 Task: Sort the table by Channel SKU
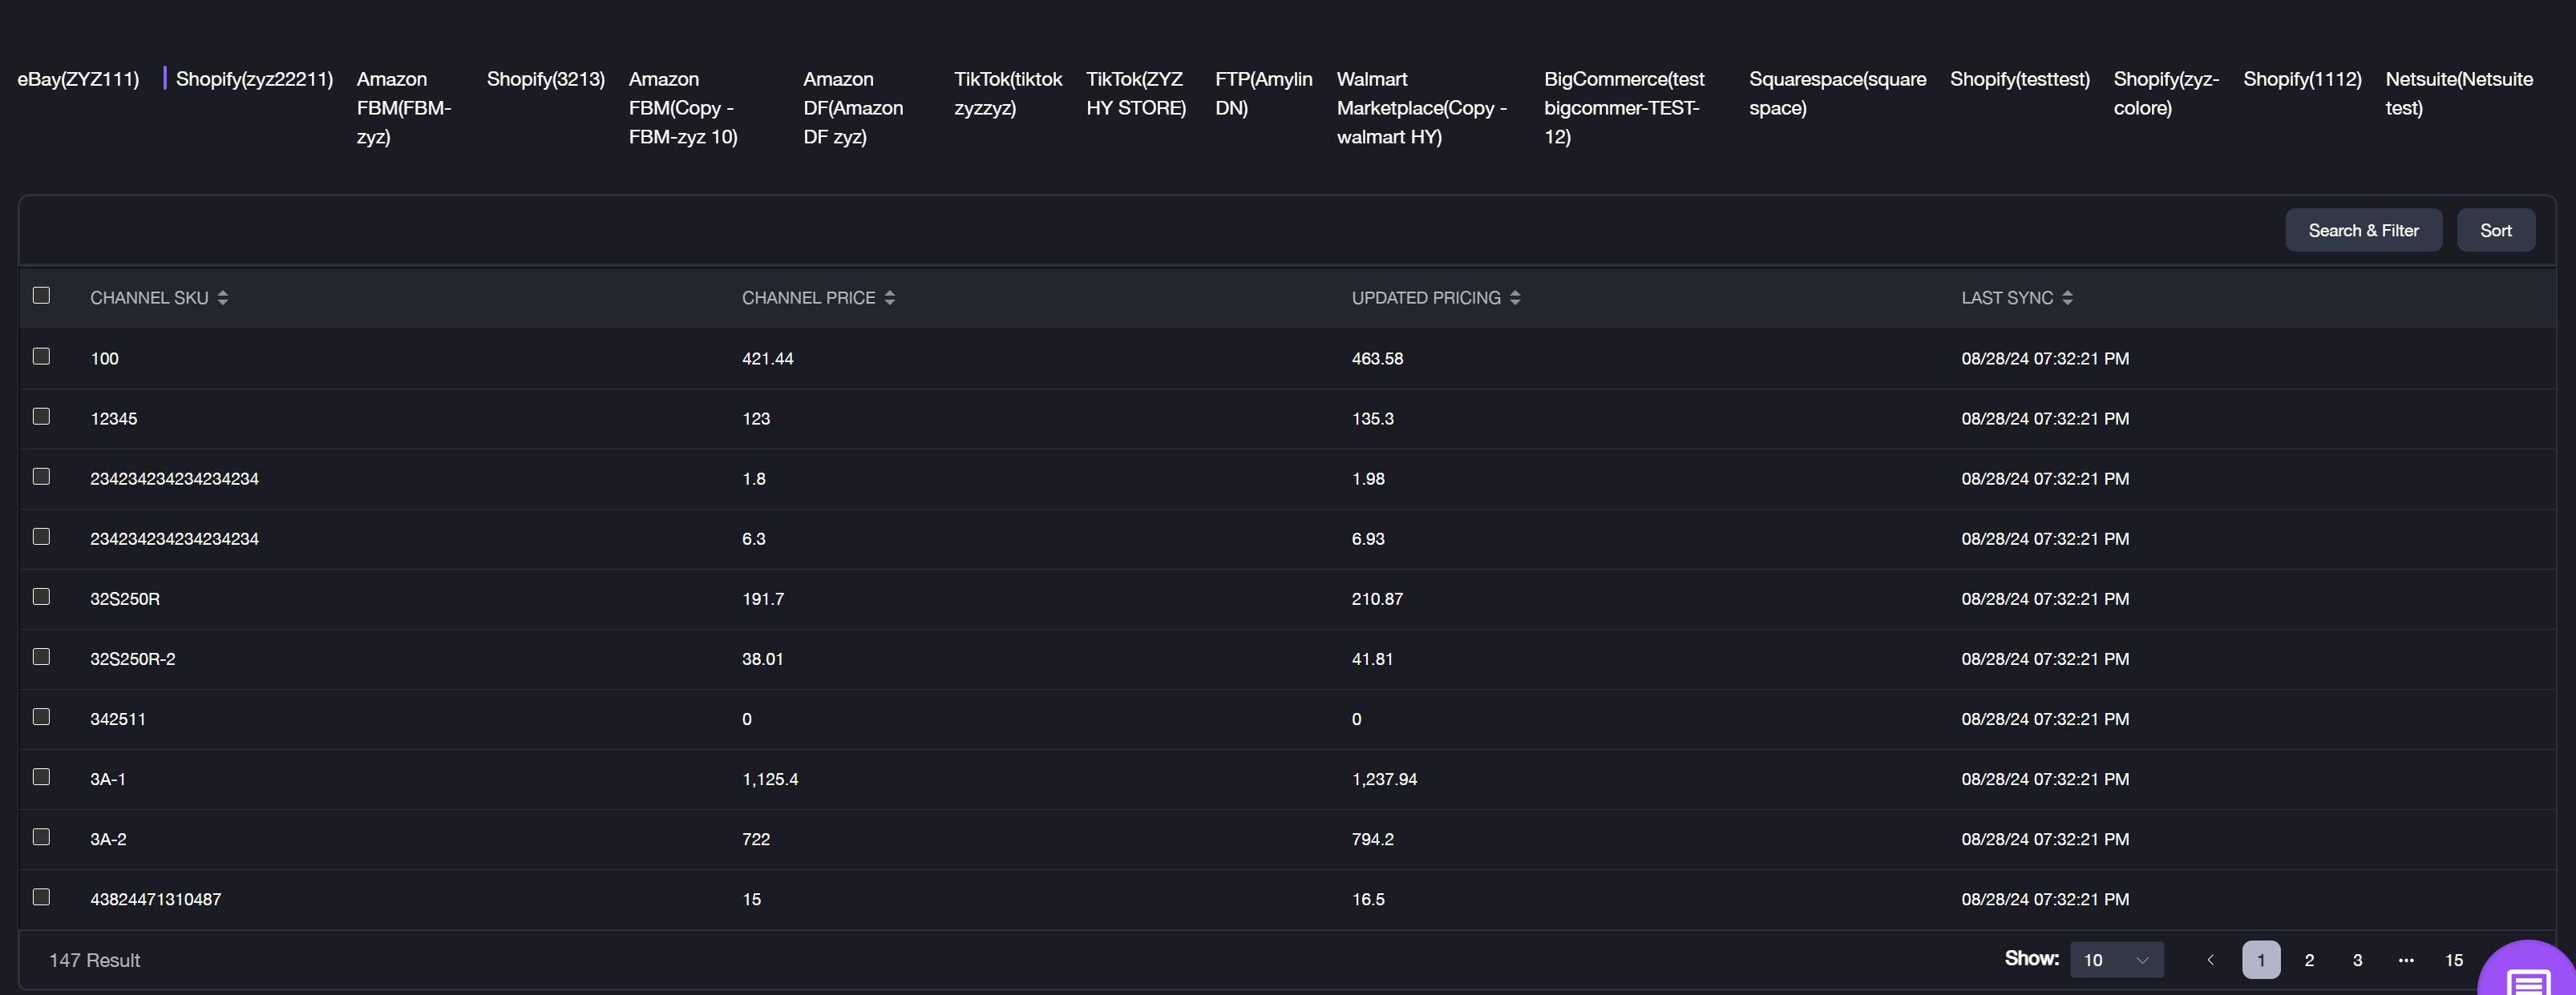(222, 296)
